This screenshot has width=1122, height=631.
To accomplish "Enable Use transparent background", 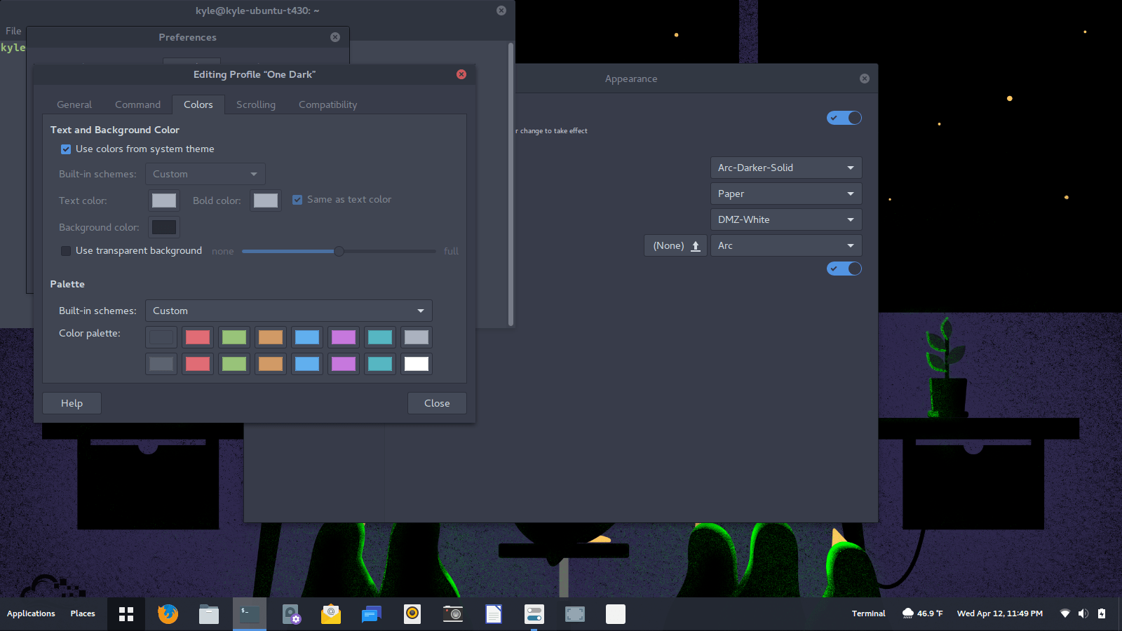I will [65, 250].
